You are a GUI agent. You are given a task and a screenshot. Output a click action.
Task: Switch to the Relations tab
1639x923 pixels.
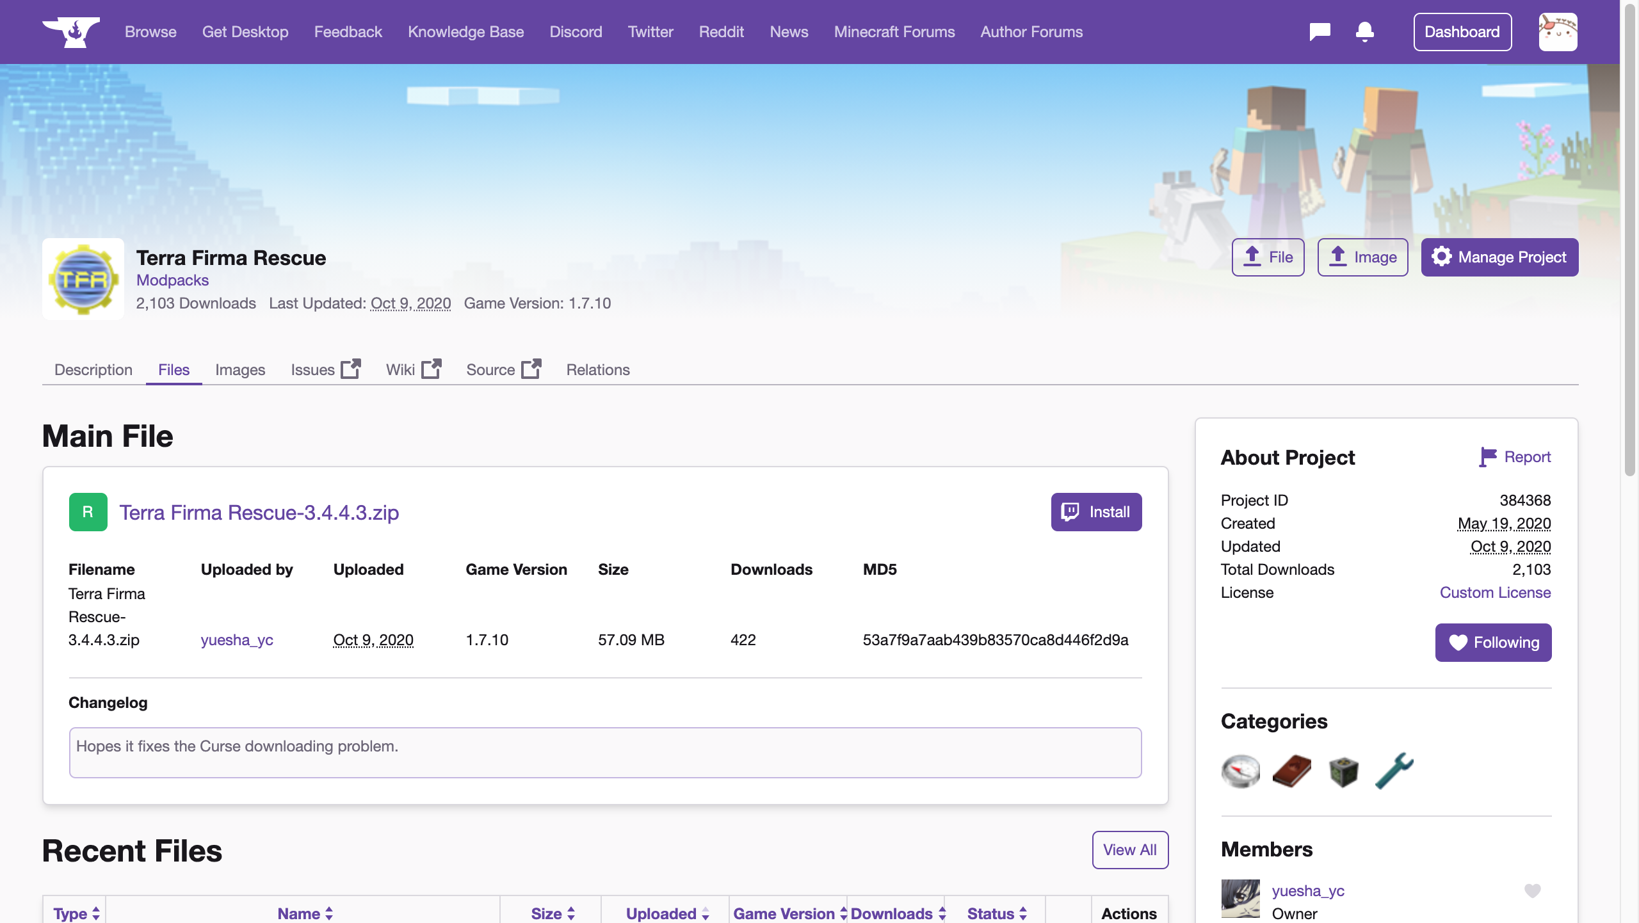coord(598,370)
